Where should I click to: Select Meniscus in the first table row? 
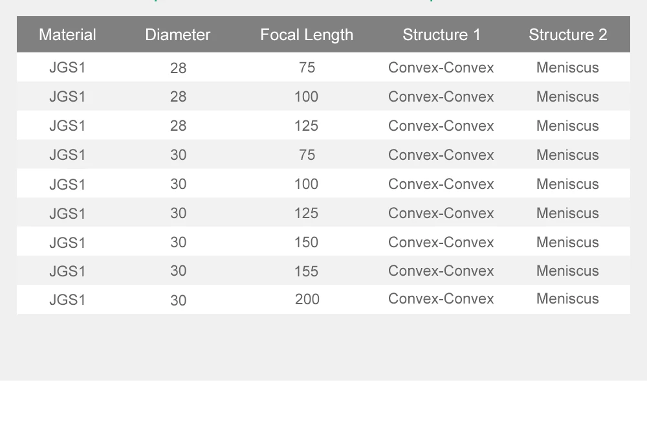(x=567, y=67)
